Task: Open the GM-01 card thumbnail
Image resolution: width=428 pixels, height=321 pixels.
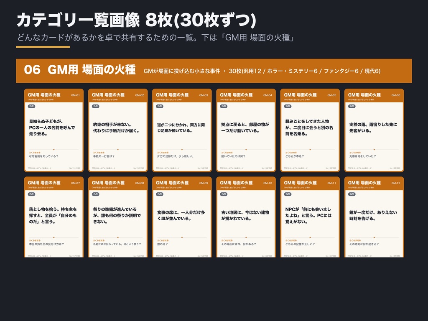Action: point(54,130)
